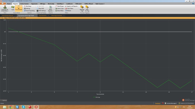The width and height of the screenshot is (195, 109).
Task: Expand the More Reports dropdown
Action: coord(50,9)
